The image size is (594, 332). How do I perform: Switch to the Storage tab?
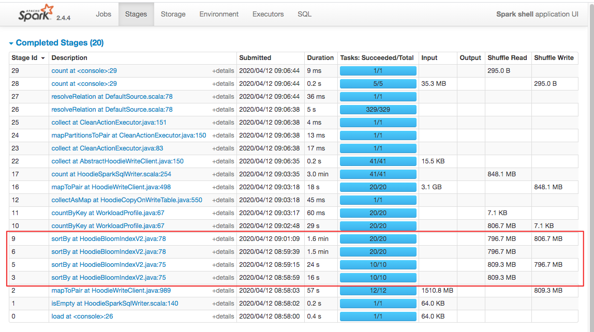173,14
